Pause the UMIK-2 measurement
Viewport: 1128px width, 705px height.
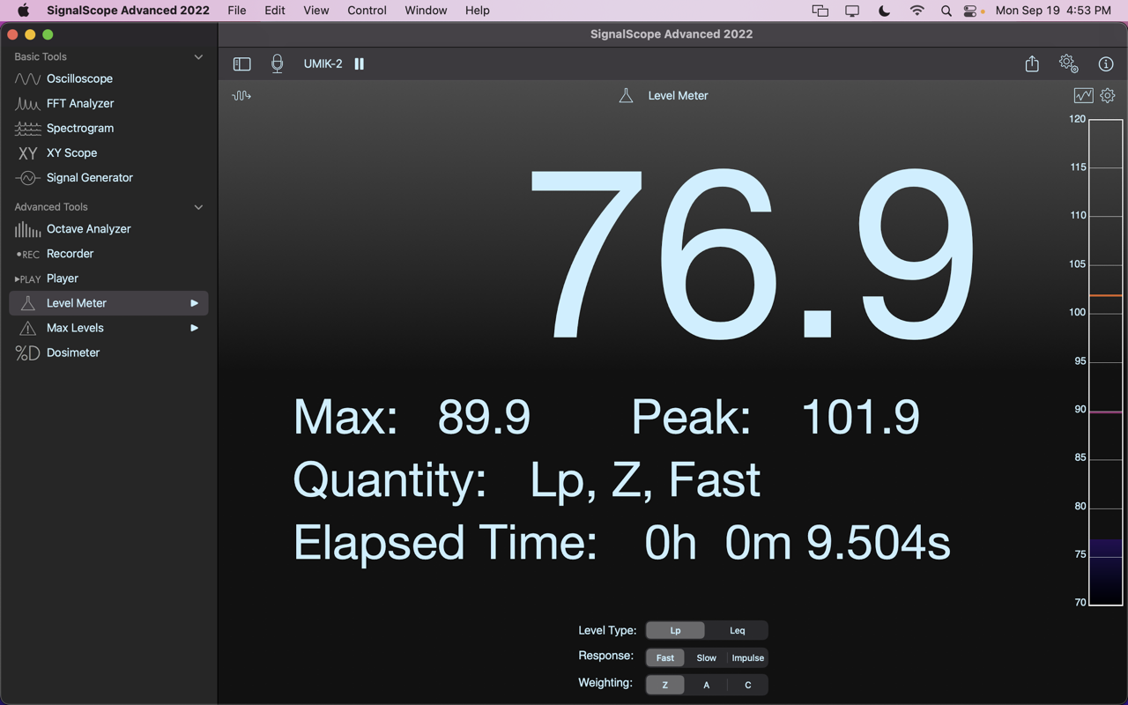(x=360, y=63)
